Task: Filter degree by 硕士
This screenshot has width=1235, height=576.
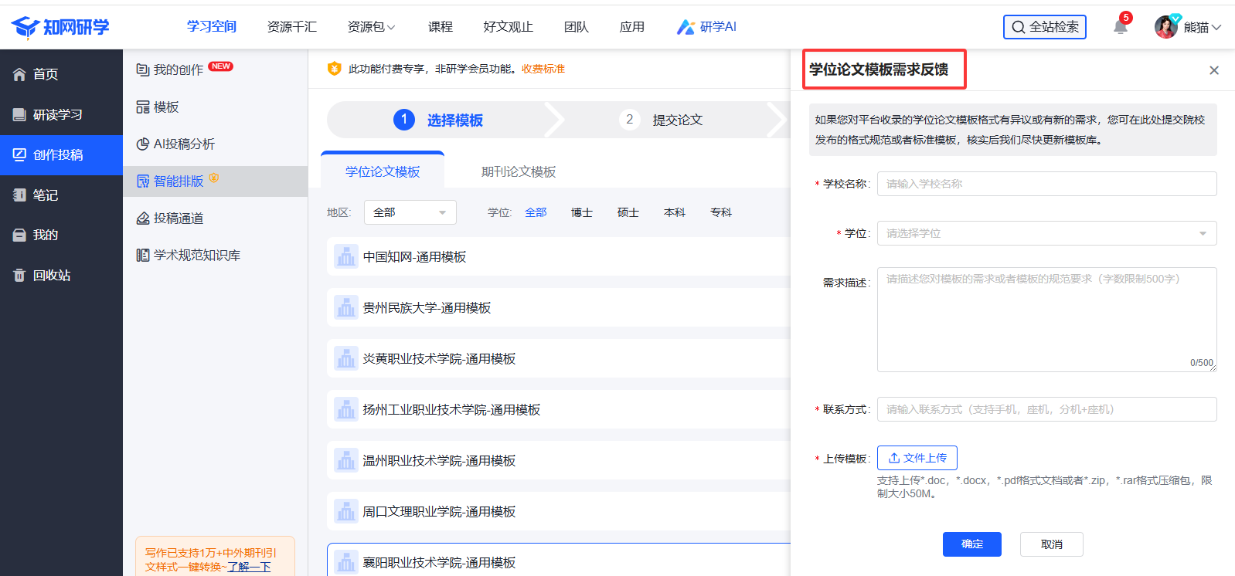Action: coord(628,212)
